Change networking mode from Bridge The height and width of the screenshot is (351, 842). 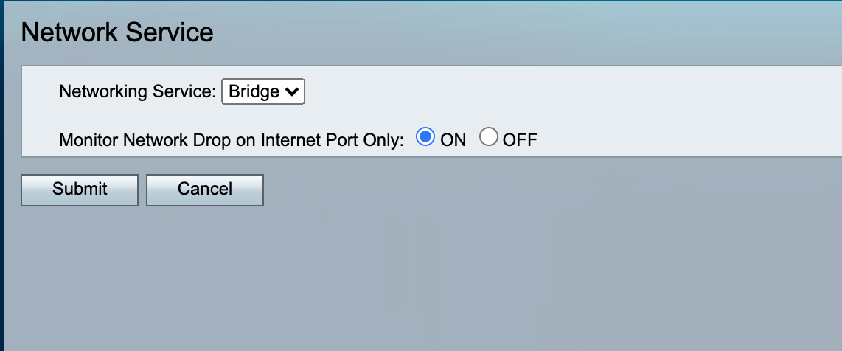tap(263, 91)
